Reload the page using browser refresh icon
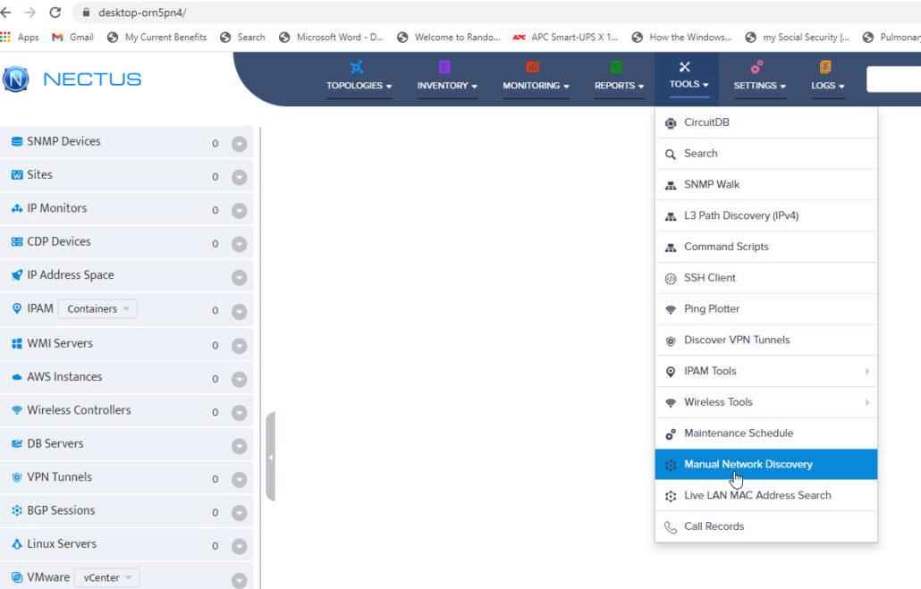The width and height of the screenshot is (921, 589). coord(55,13)
